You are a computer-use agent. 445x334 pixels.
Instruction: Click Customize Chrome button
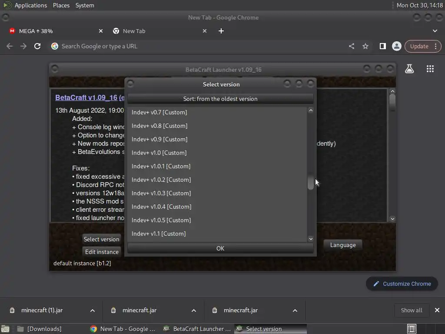point(402,284)
